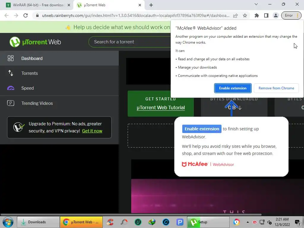This screenshot has height=228, width=304.
Task: Open the CCleaner taskbar icon
Action: tap(110, 222)
